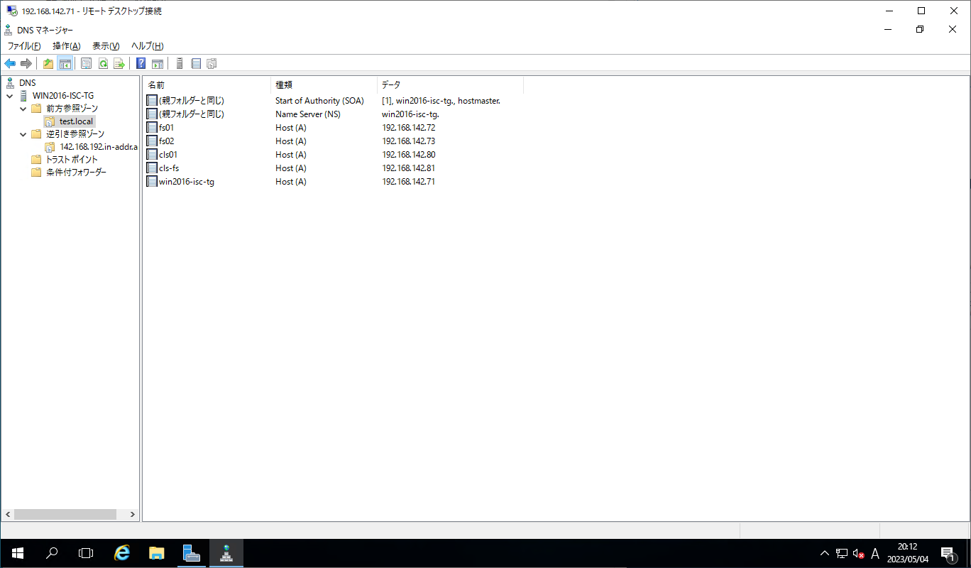Open Help with the question mark icon
Image resolution: width=971 pixels, height=568 pixels.
pos(141,64)
